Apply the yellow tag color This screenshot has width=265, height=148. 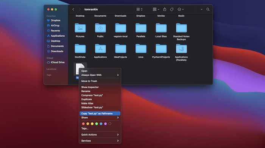click(x=92, y=124)
